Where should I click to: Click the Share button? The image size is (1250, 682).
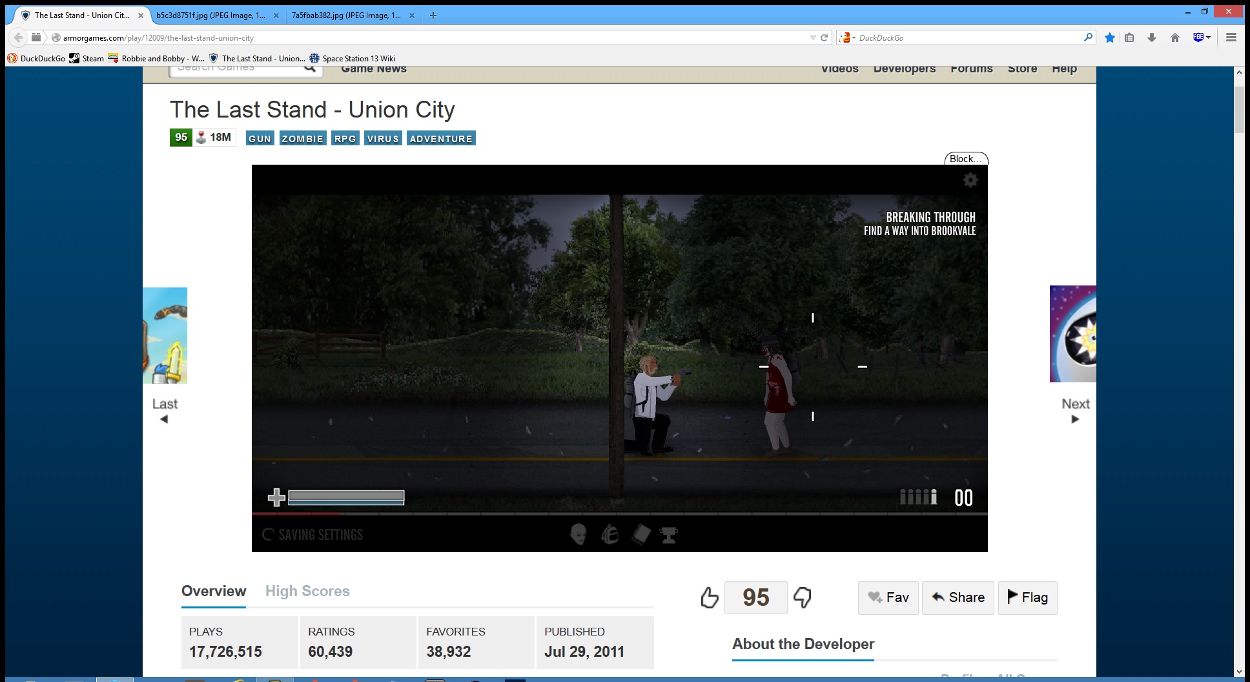click(958, 597)
